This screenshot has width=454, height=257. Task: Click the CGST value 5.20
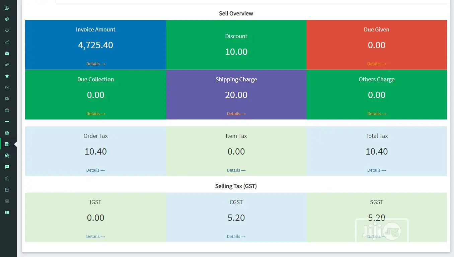point(236,218)
